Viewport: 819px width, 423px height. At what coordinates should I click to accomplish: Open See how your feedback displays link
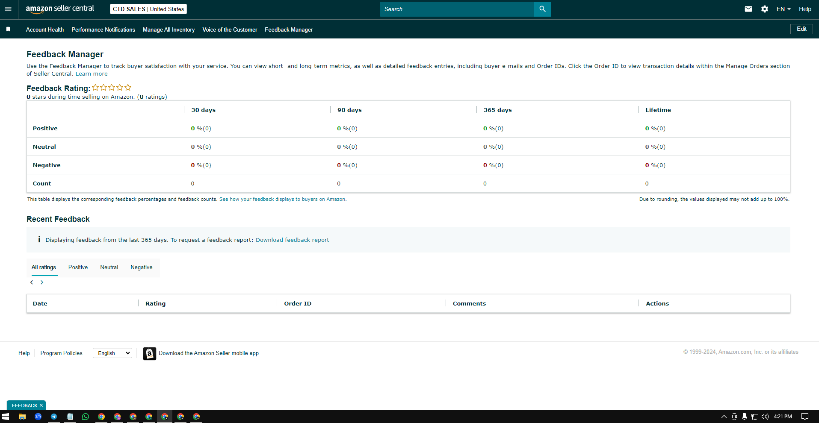[282, 199]
